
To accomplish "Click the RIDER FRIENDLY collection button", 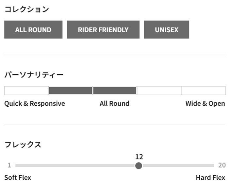I will [x=103, y=30].
